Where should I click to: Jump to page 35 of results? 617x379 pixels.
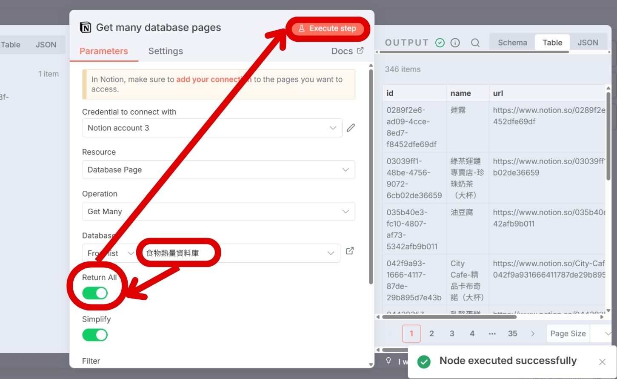tap(512, 333)
